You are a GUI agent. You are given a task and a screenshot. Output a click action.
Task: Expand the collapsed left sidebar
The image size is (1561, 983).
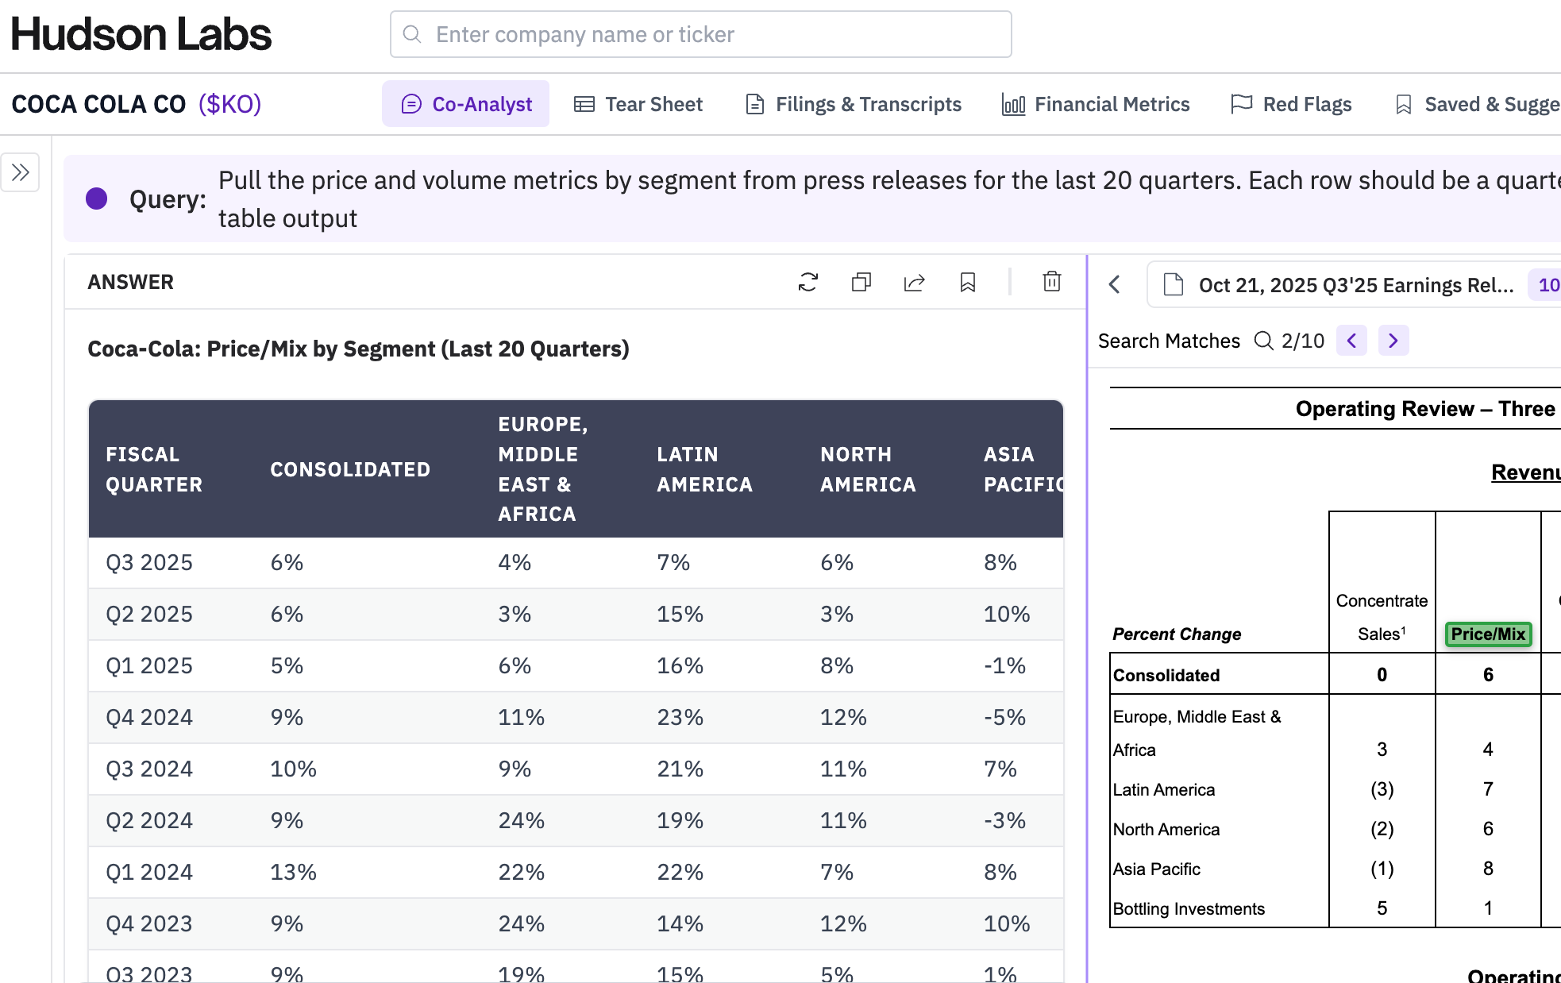(x=21, y=172)
